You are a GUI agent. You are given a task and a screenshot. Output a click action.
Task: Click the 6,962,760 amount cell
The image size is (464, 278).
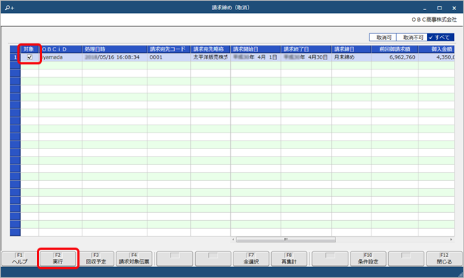point(395,57)
